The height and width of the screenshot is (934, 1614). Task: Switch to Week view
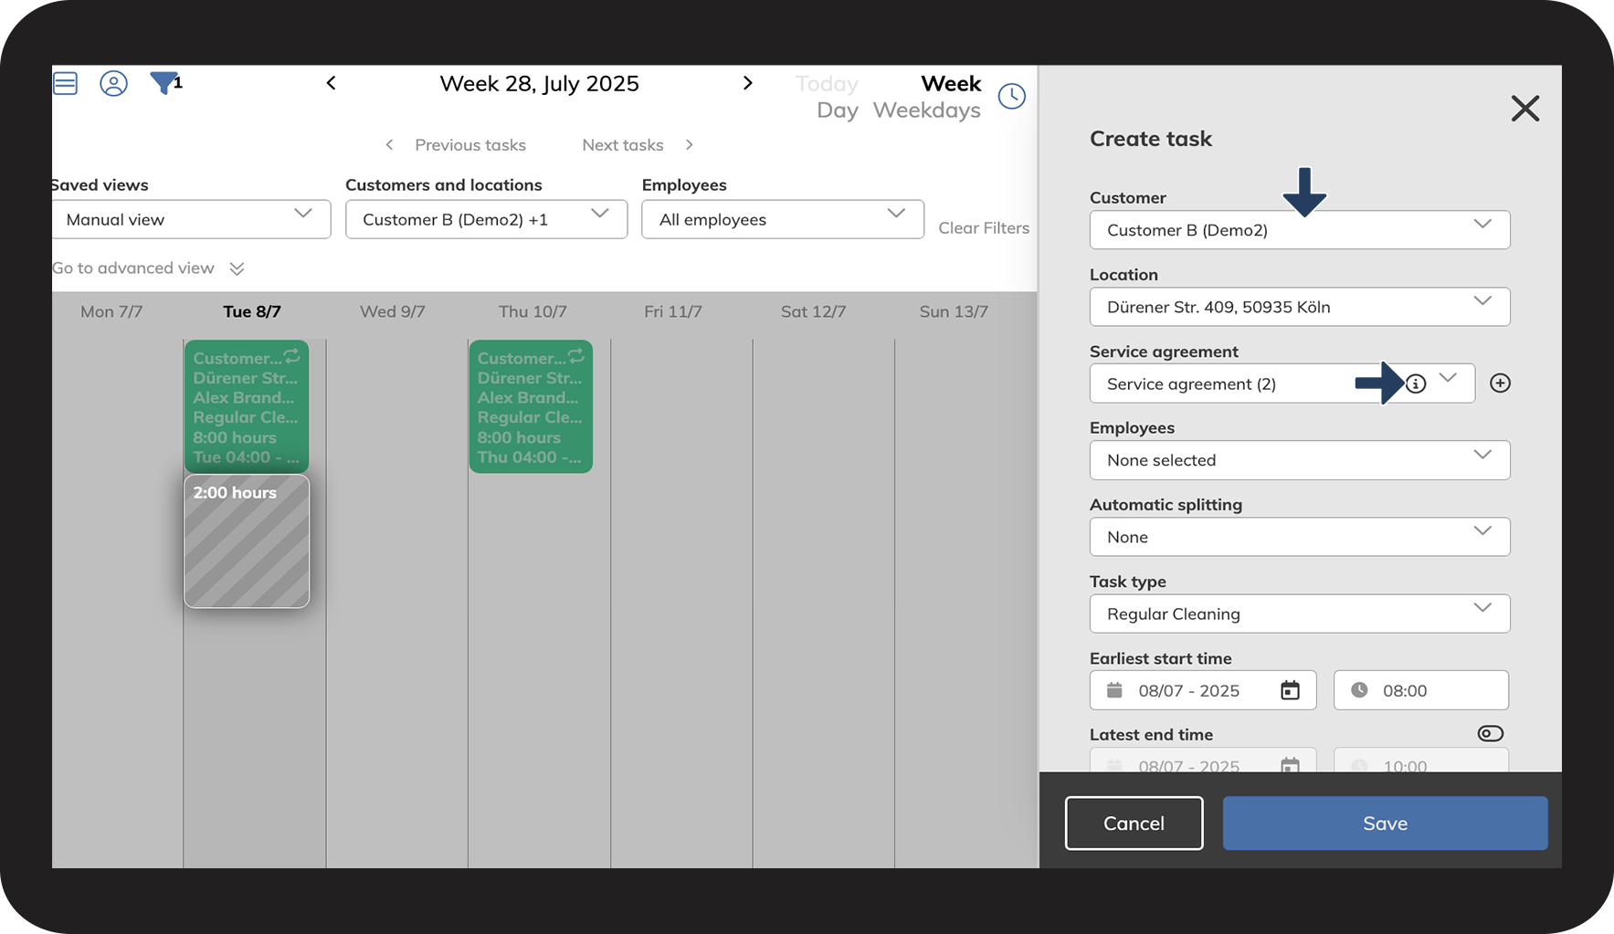tap(951, 84)
